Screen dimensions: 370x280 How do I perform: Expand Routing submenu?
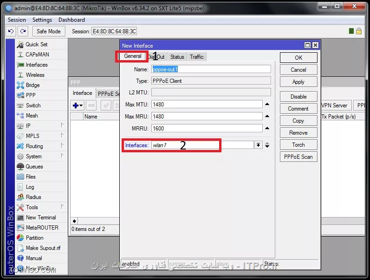(62, 145)
